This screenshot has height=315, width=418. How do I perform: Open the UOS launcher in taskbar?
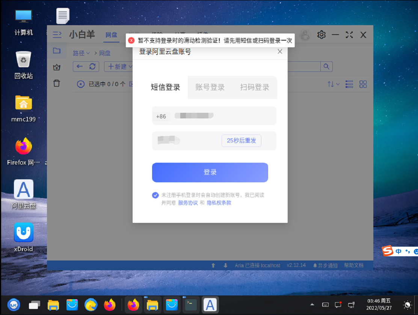pos(14,305)
